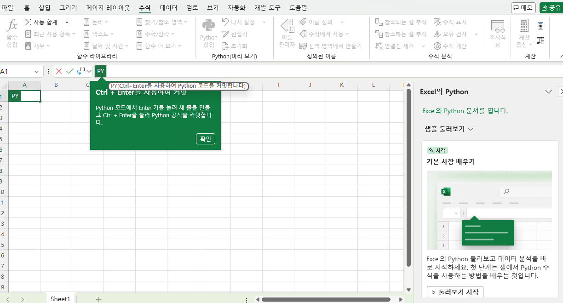Image resolution: width=563 pixels, height=303 pixels.
Task: Add a new sheet with plus button
Action: point(98,299)
